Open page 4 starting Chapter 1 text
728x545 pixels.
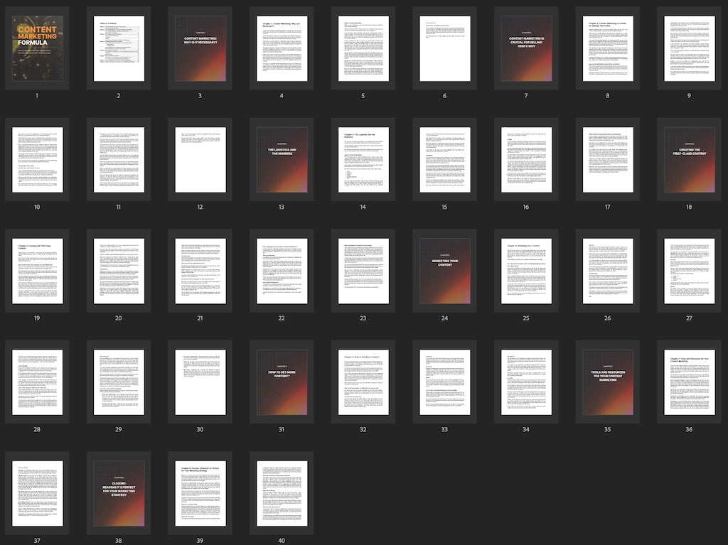click(x=282, y=48)
